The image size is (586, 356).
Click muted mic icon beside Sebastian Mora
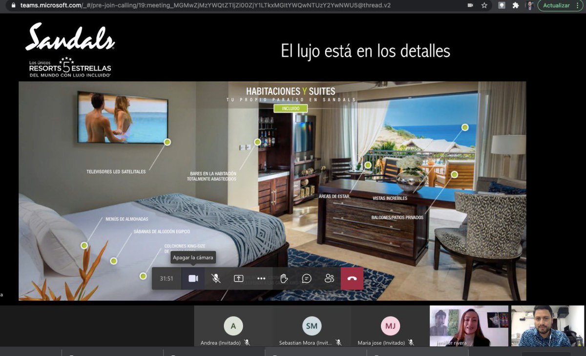(x=338, y=343)
